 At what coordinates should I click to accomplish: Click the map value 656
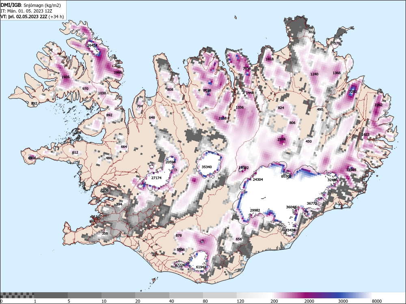click(239, 239)
